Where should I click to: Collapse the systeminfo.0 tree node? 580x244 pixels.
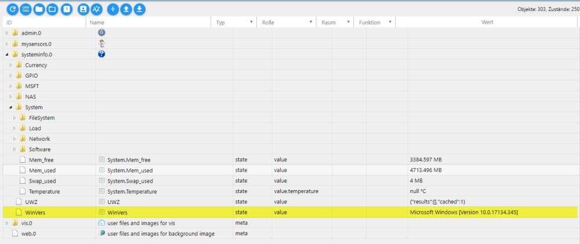pos(7,54)
